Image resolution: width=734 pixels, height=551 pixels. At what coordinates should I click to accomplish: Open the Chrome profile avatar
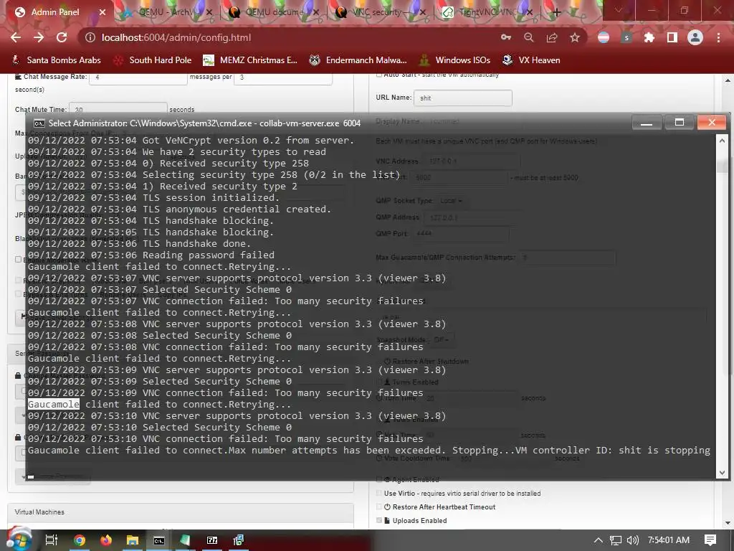click(x=695, y=37)
